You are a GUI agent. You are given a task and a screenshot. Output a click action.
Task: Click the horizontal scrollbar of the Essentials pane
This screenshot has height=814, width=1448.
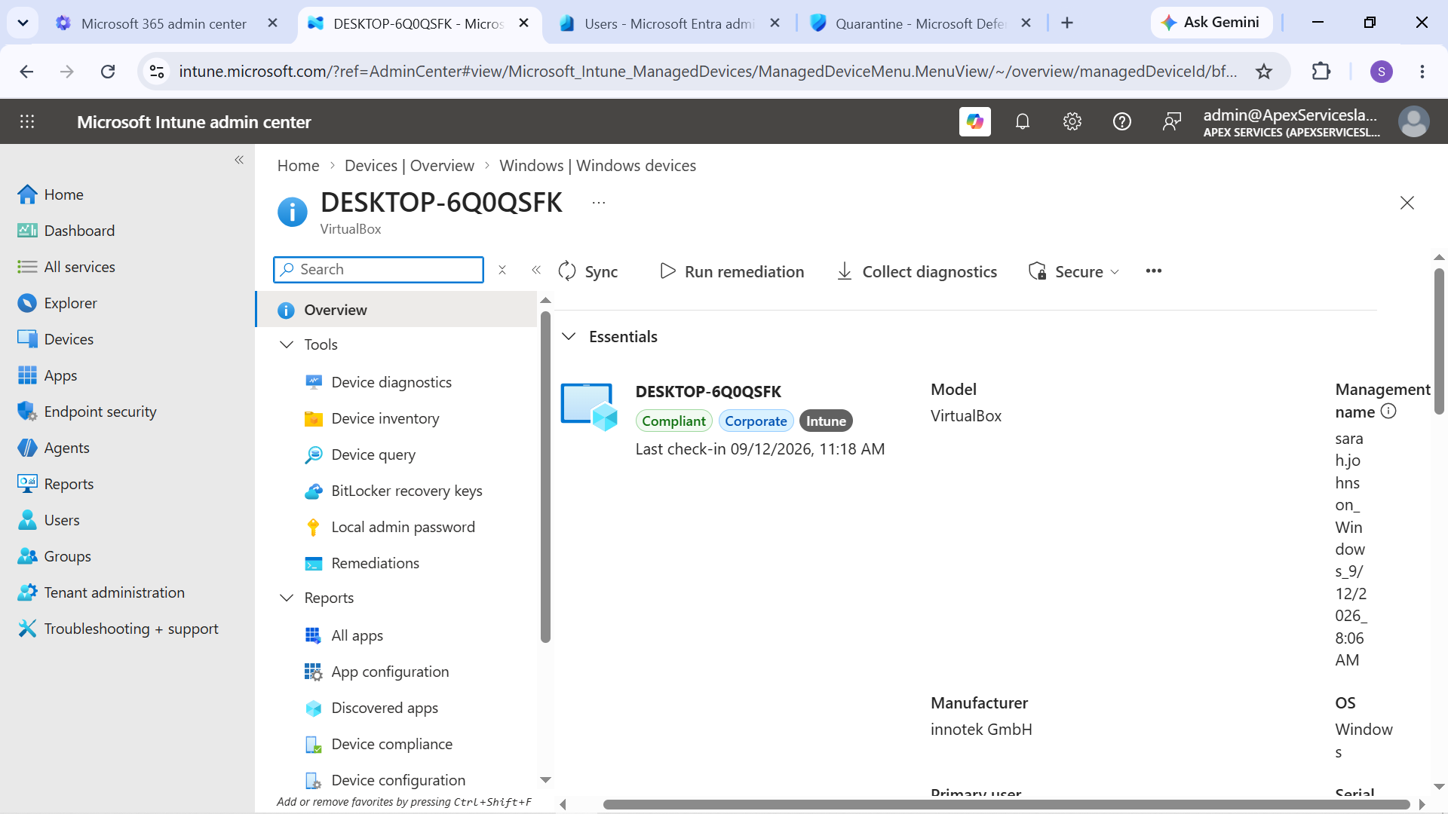1006,804
